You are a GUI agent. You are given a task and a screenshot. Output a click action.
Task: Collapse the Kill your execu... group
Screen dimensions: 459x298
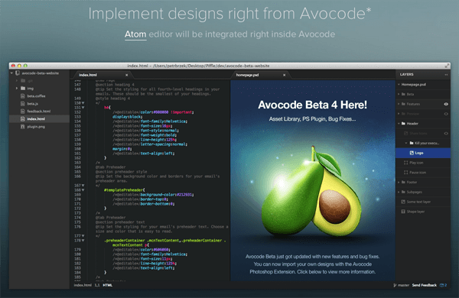[x=406, y=143]
